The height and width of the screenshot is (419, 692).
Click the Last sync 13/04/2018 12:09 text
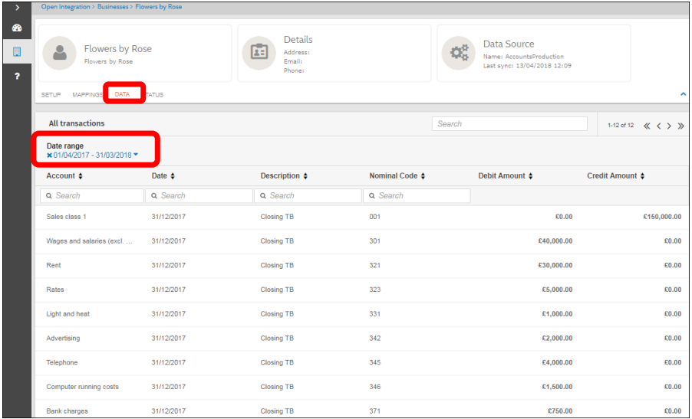(527, 66)
